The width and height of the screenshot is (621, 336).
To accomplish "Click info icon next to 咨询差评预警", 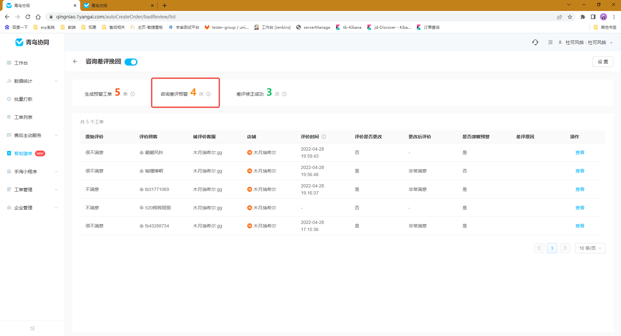I will [x=208, y=94].
